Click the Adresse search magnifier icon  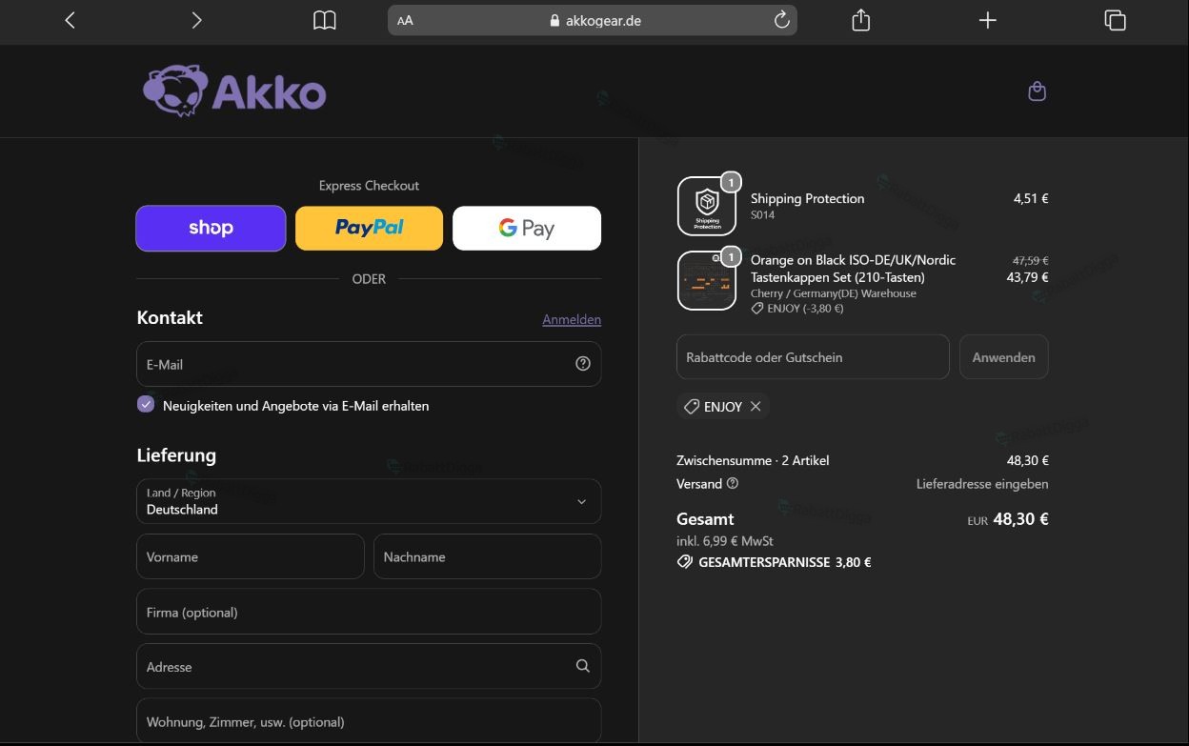point(583,666)
